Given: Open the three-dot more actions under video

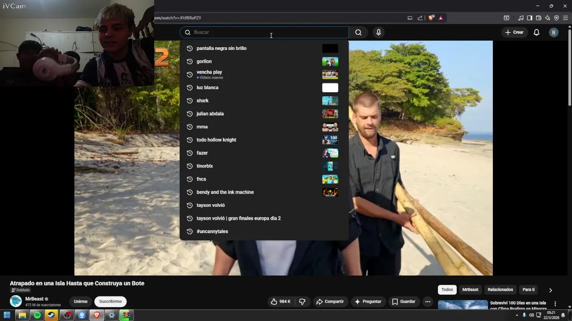Looking at the screenshot, I should coord(428,301).
